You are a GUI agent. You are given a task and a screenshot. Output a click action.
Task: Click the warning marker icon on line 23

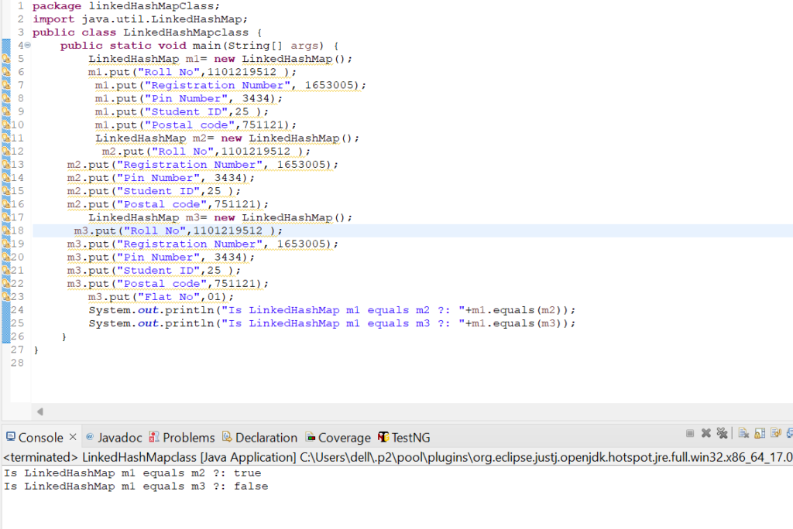pos(6,296)
